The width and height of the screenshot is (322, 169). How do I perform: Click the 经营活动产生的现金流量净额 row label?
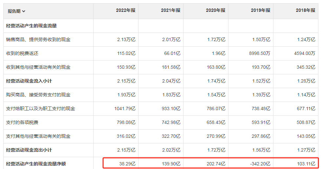36,163
